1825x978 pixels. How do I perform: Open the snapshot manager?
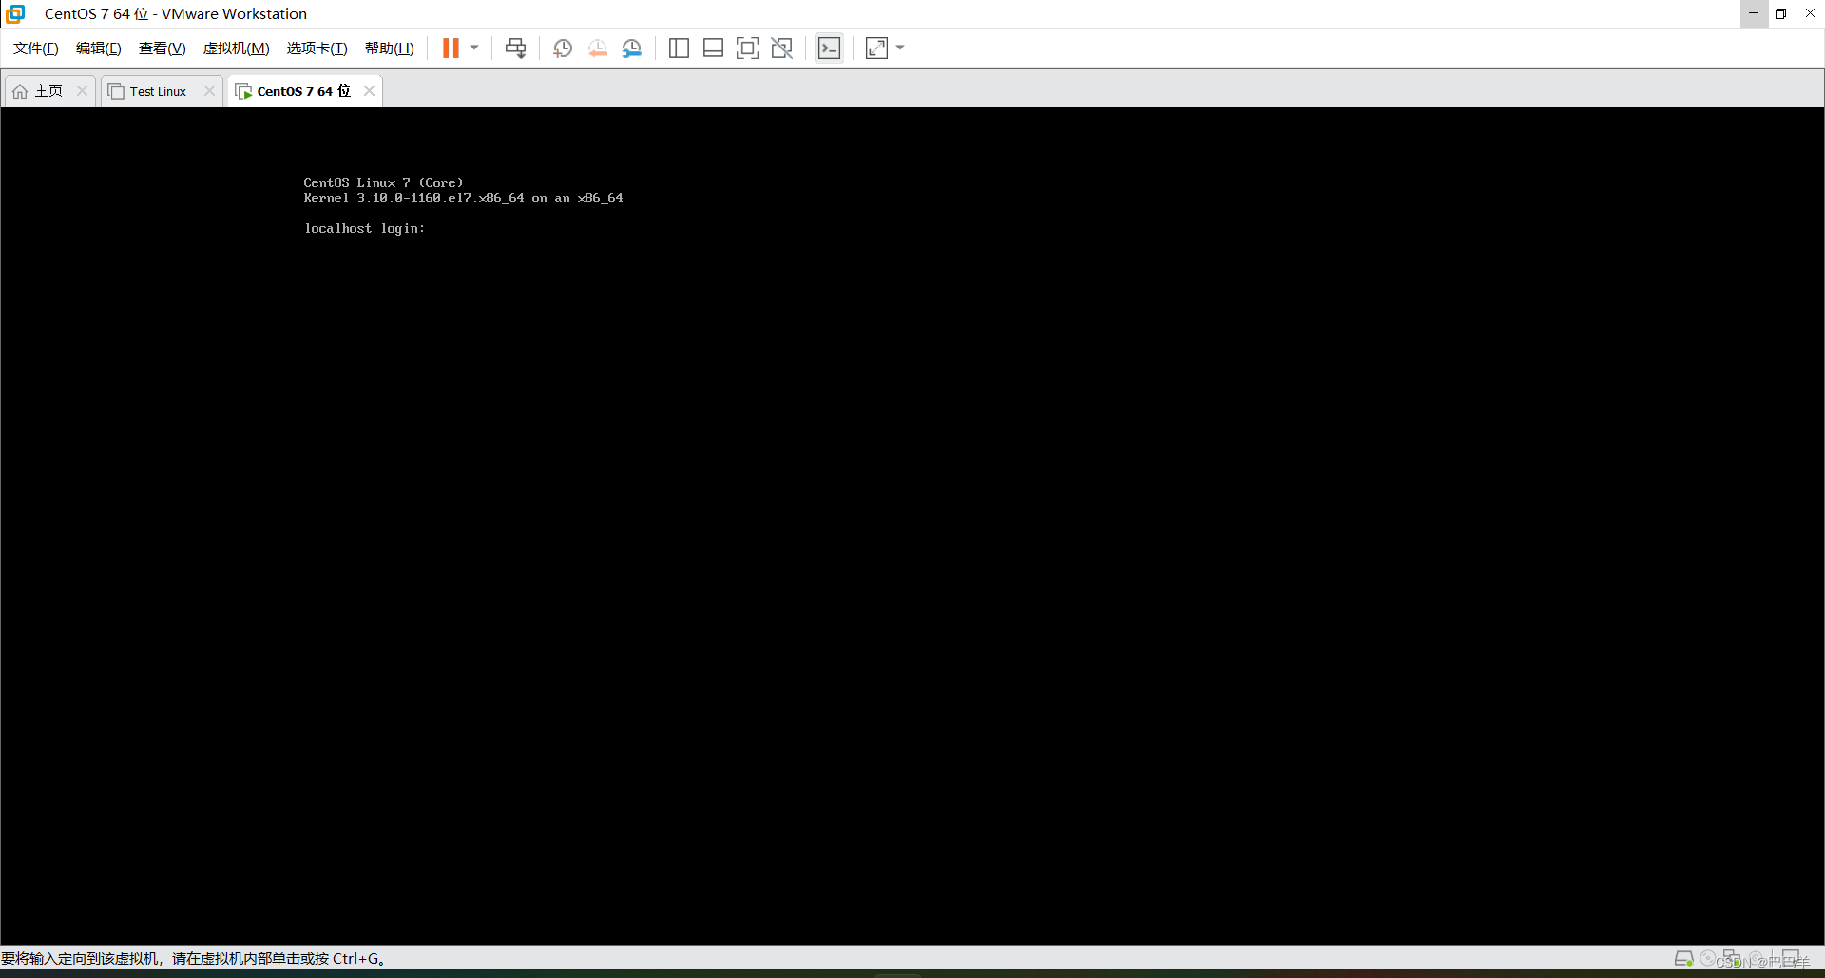click(x=632, y=48)
